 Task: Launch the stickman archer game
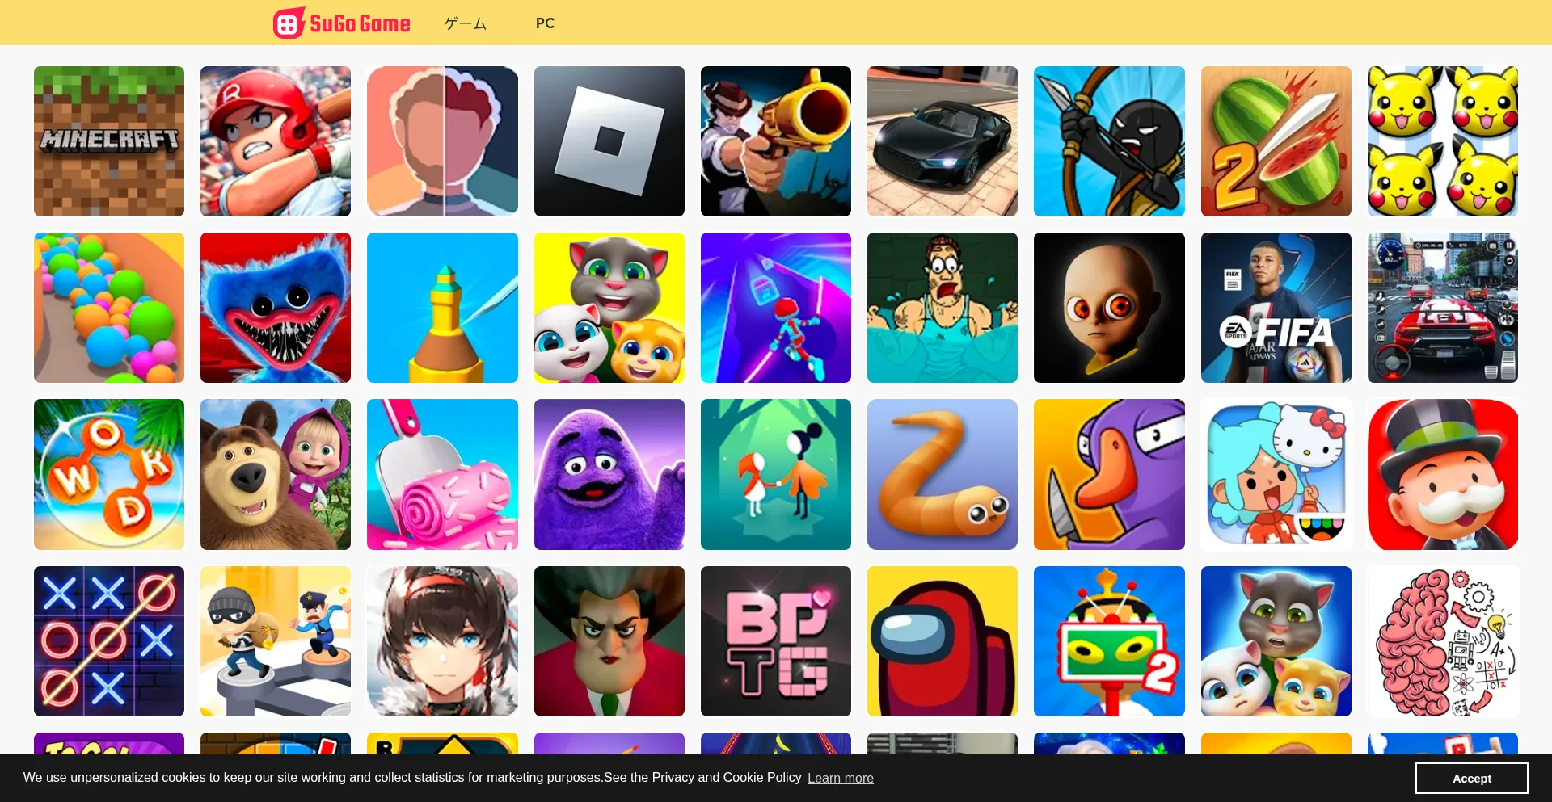coord(1109,141)
